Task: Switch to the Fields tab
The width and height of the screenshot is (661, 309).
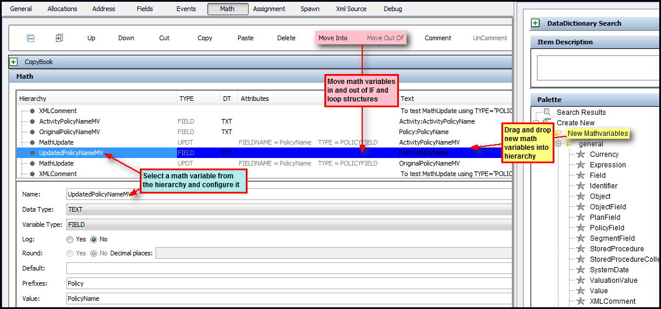Action: coord(145,9)
